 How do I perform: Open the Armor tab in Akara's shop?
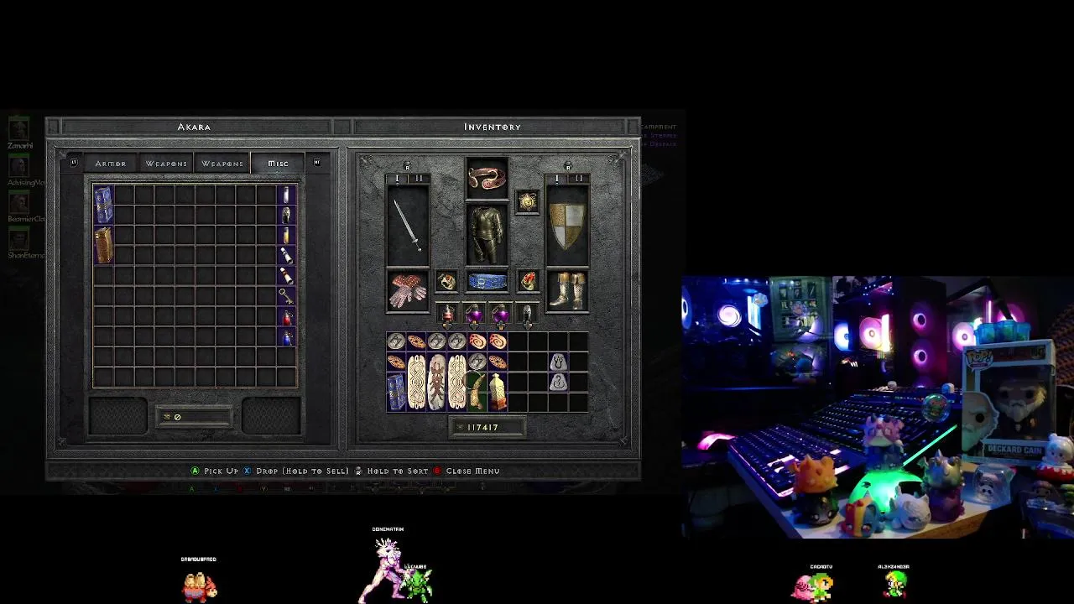point(111,164)
